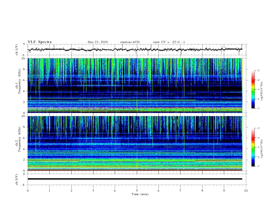Select the date text "Dec. 23, 2019"
Viewport: 277px width, 214px height.
coord(98,42)
